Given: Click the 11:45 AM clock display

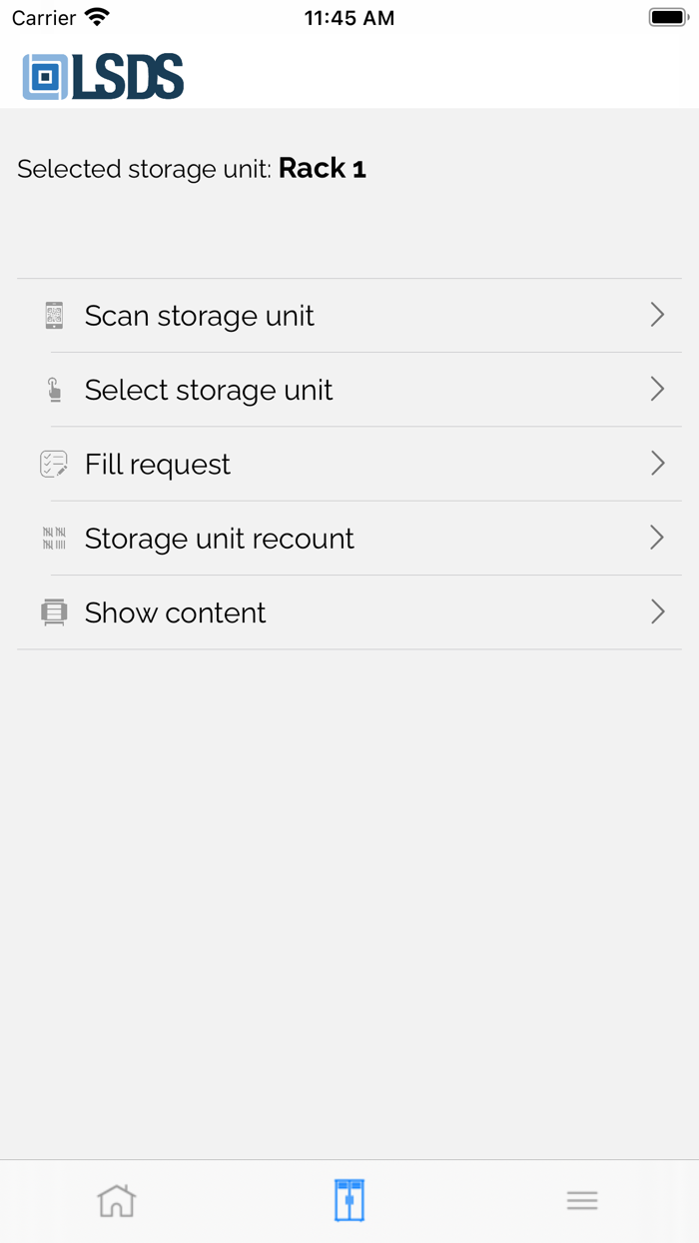Looking at the screenshot, I should [x=349, y=17].
